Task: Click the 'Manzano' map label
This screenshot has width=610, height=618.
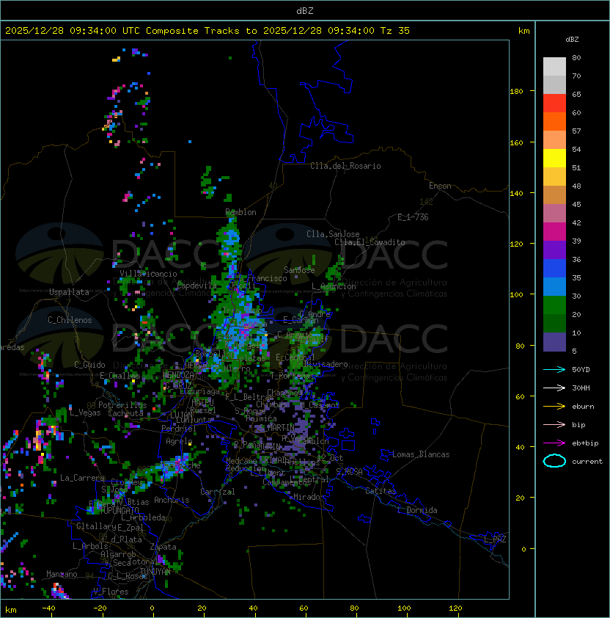Action: (x=62, y=574)
